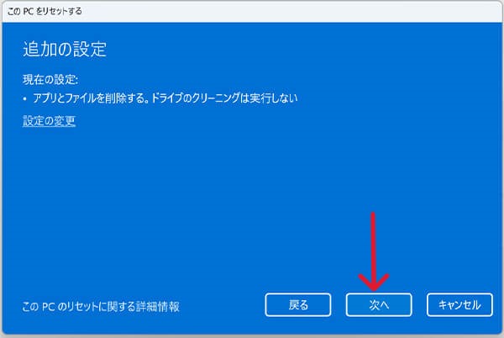Click the word 設定 in the heading 追加の設定
The width and height of the screenshot is (504, 338).
90,50
